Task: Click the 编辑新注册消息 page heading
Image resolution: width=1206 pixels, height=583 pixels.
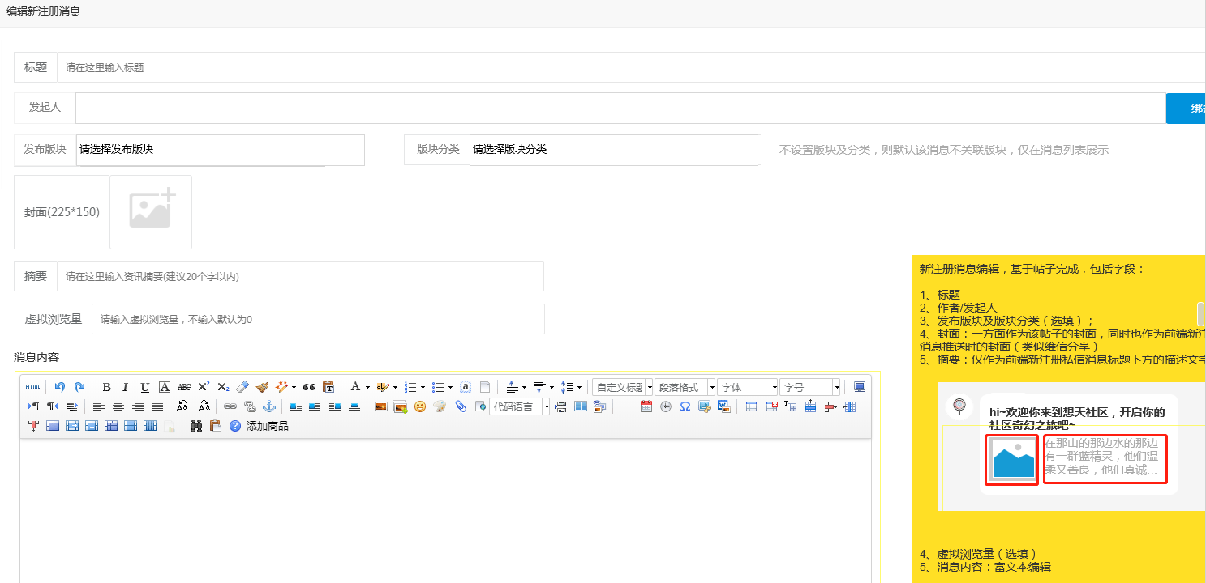Action: click(x=43, y=11)
